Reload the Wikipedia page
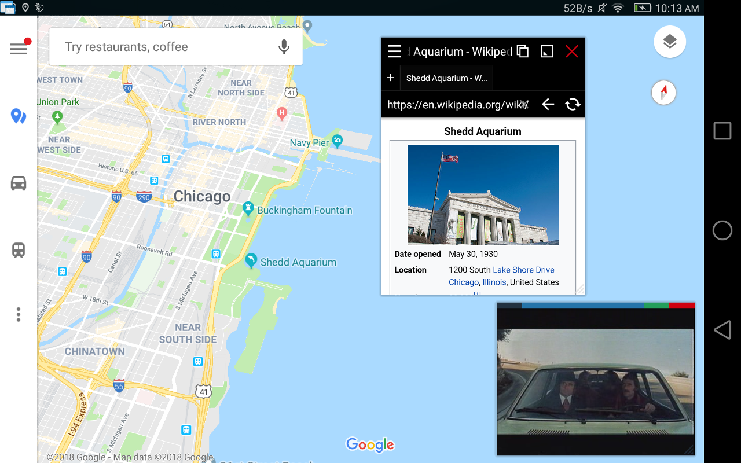The width and height of the screenshot is (741, 463). (573, 104)
